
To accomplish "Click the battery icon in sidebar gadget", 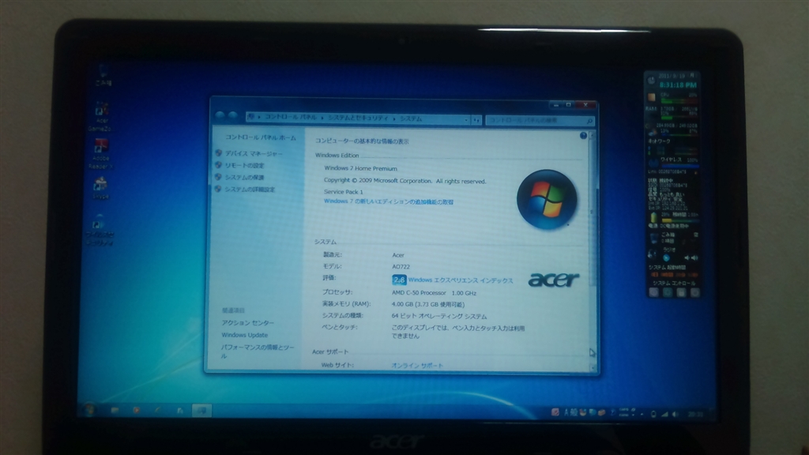I will click(x=653, y=218).
